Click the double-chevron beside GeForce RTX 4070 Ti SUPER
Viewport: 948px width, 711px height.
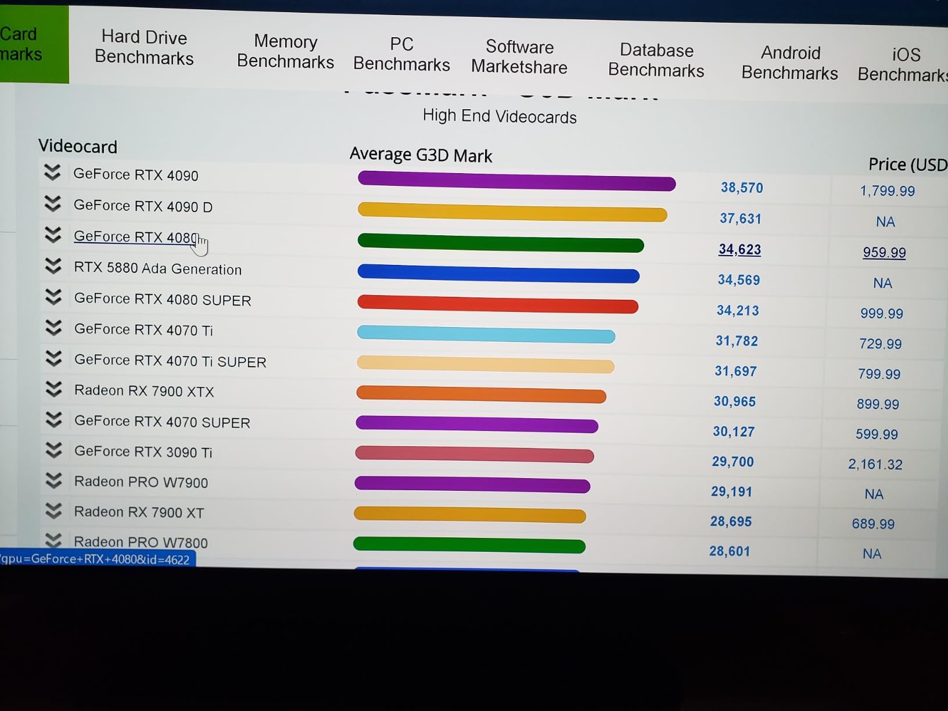[53, 359]
